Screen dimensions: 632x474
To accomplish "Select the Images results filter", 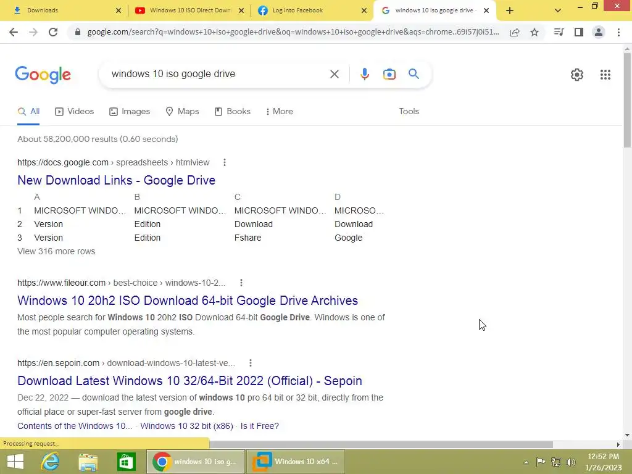I will pos(130,112).
